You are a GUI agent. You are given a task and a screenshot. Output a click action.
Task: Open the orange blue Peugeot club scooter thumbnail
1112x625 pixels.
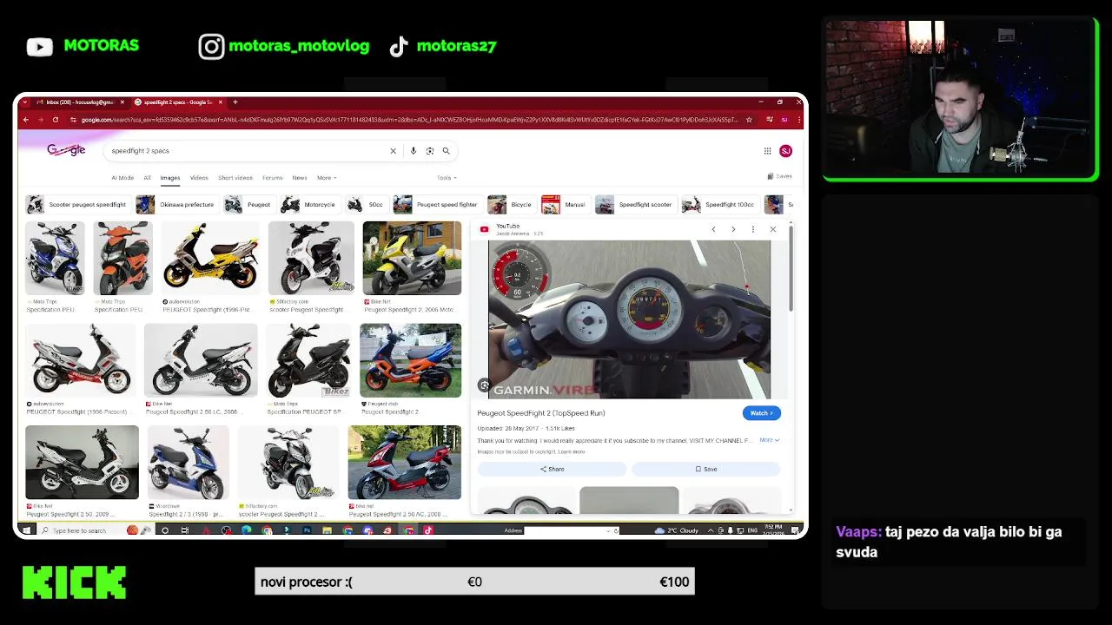(410, 360)
